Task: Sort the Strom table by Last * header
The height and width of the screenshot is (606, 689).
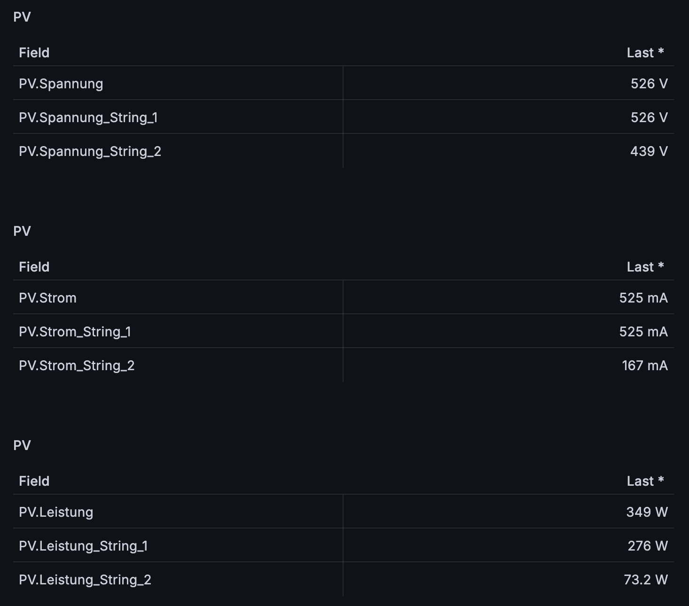Action: click(x=645, y=267)
